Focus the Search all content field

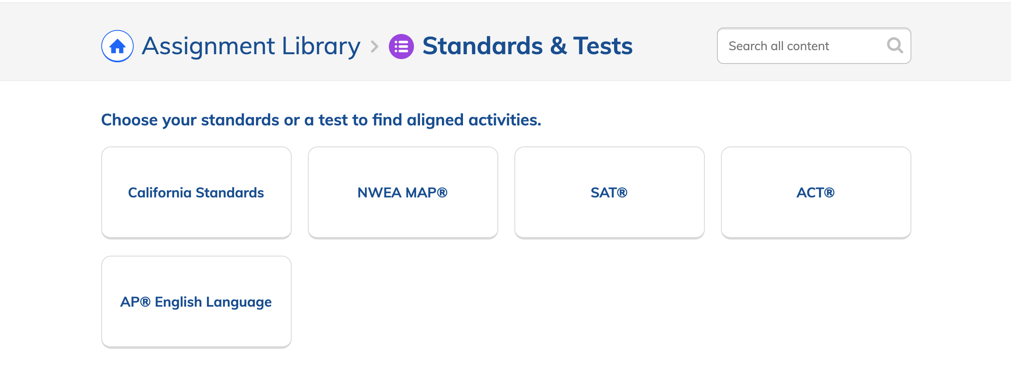point(814,46)
